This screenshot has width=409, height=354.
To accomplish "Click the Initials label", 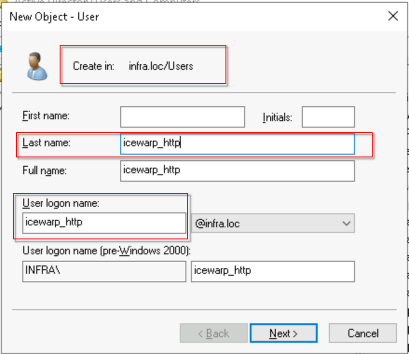I will tap(277, 117).
